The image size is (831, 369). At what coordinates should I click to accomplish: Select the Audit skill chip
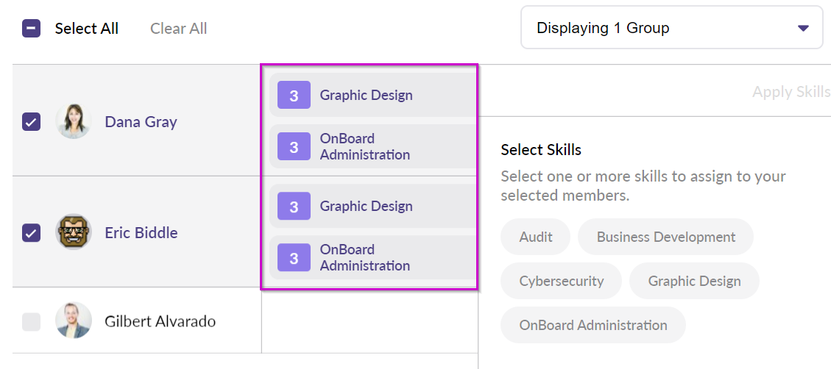(535, 237)
